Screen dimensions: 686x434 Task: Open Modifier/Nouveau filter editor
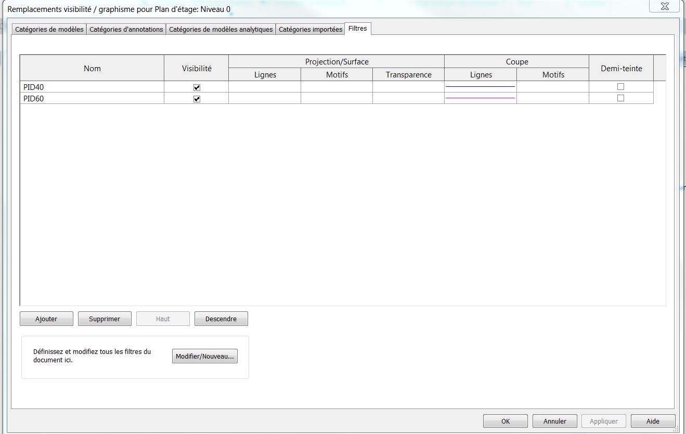205,357
